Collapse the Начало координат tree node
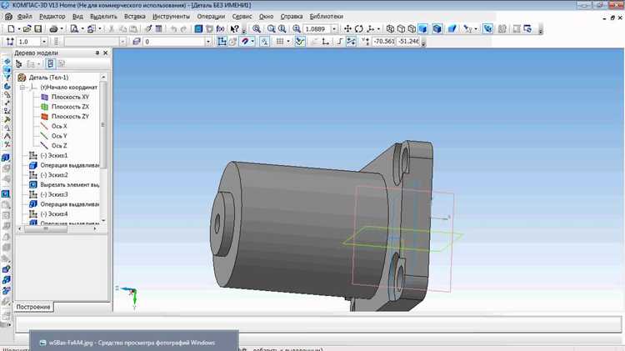 [x=22, y=87]
